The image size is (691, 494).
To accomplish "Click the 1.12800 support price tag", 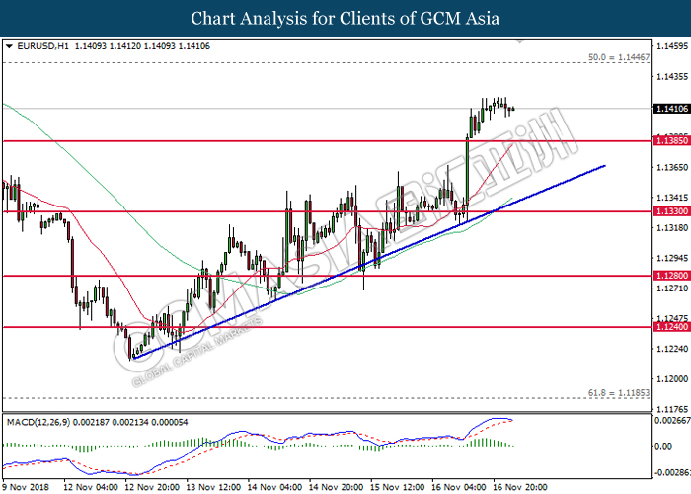I will [x=670, y=276].
